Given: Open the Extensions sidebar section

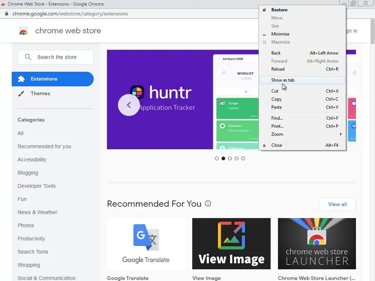Looking at the screenshot, I should click(x=53, y=79).
